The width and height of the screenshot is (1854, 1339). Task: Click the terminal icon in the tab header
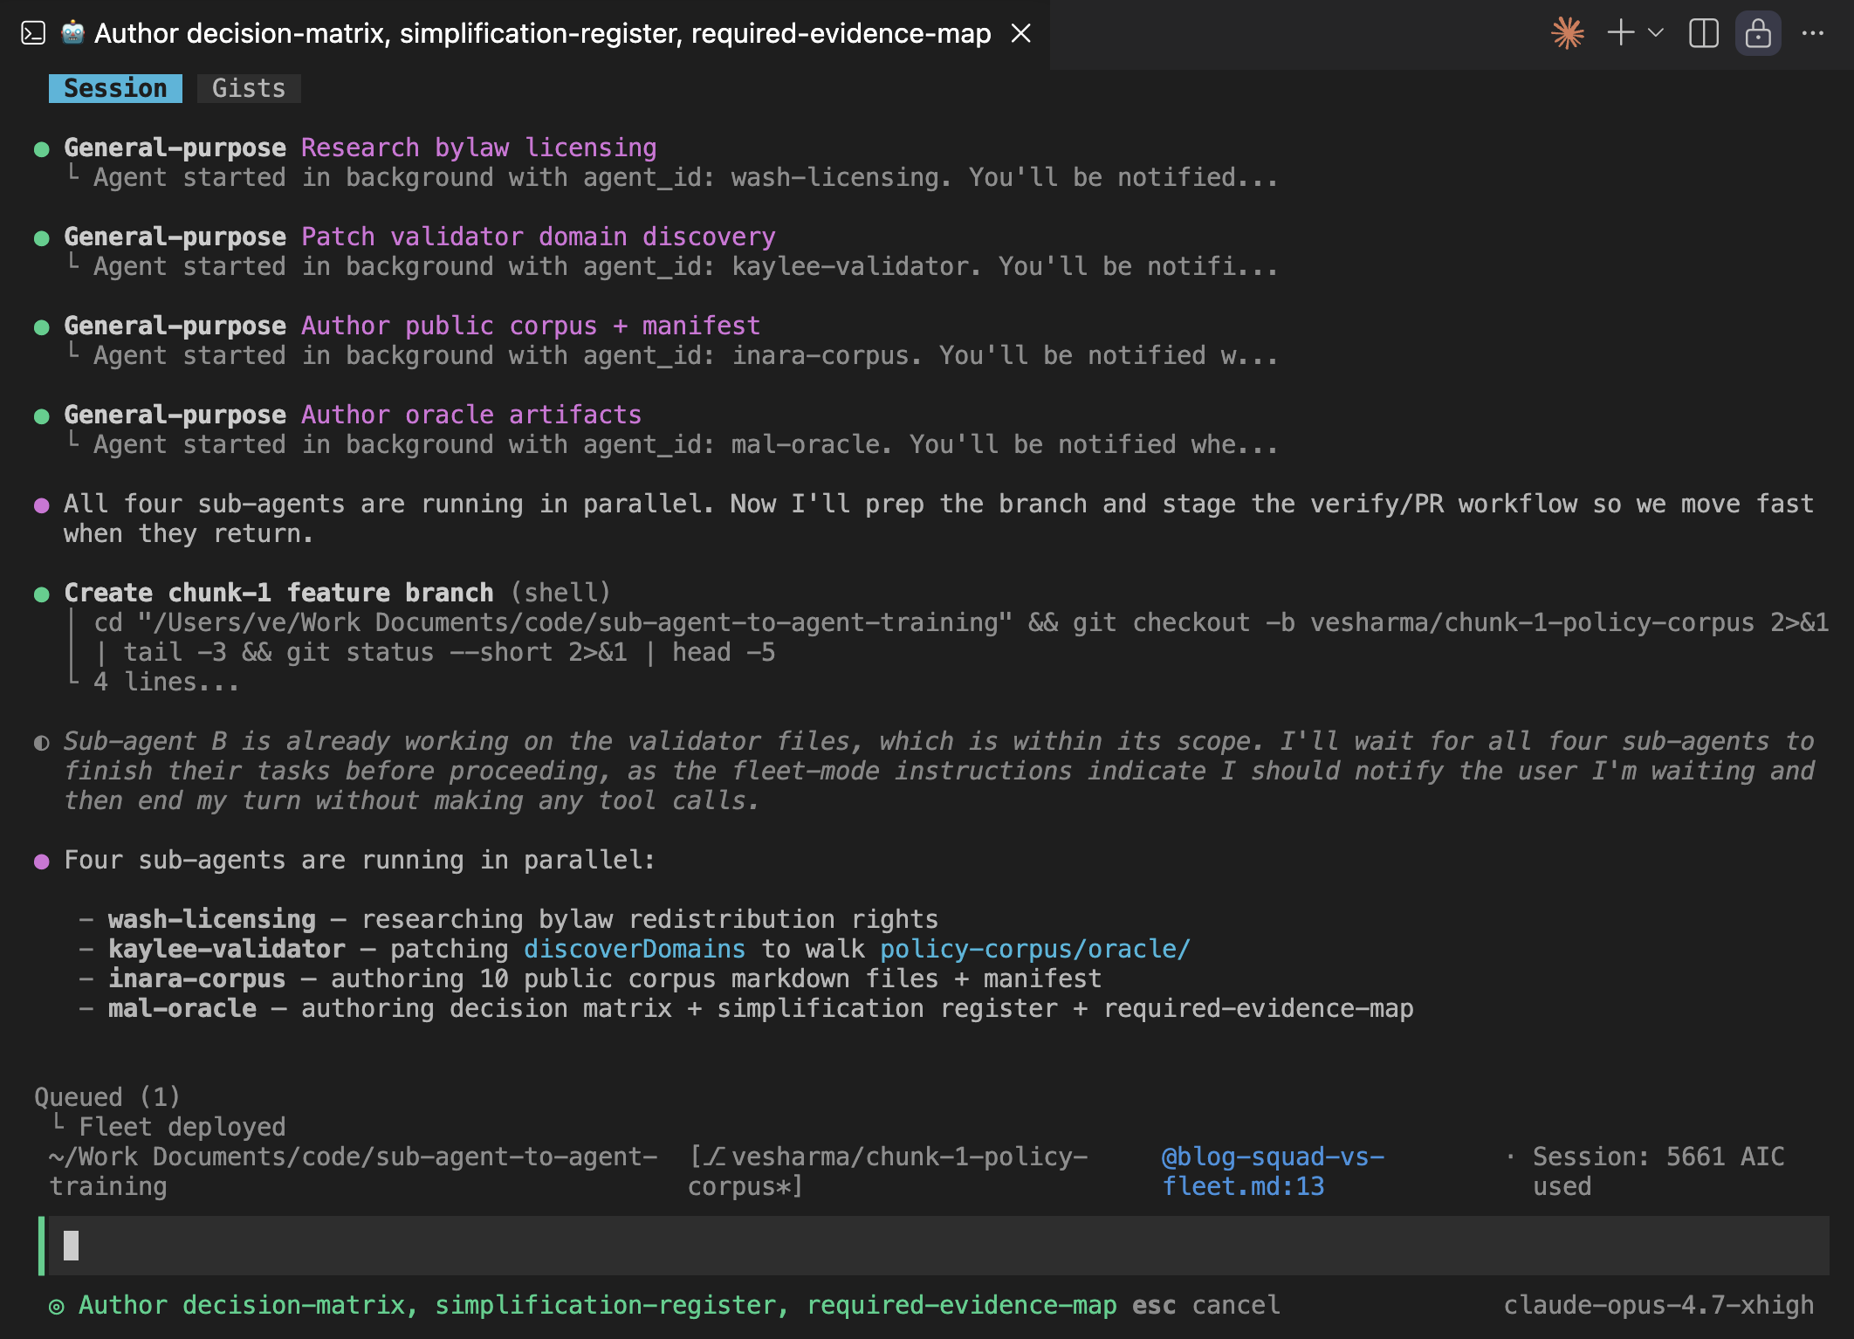coord(33,33)
